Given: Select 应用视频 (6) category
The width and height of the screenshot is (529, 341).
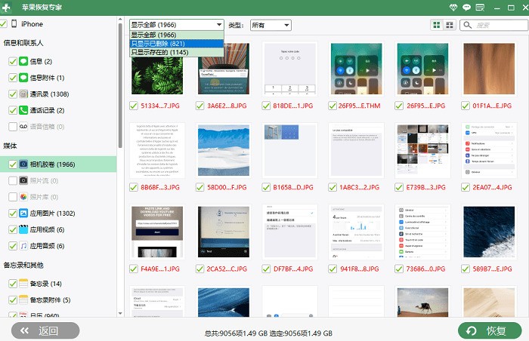Looking at the screenshot, I should [x=47, y=229].
